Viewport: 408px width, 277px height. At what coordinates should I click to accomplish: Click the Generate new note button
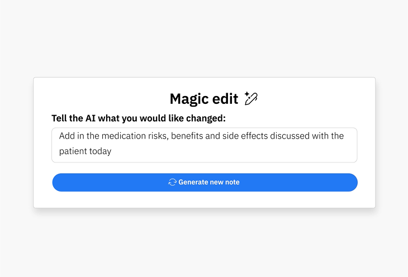(x=205, y=182)
